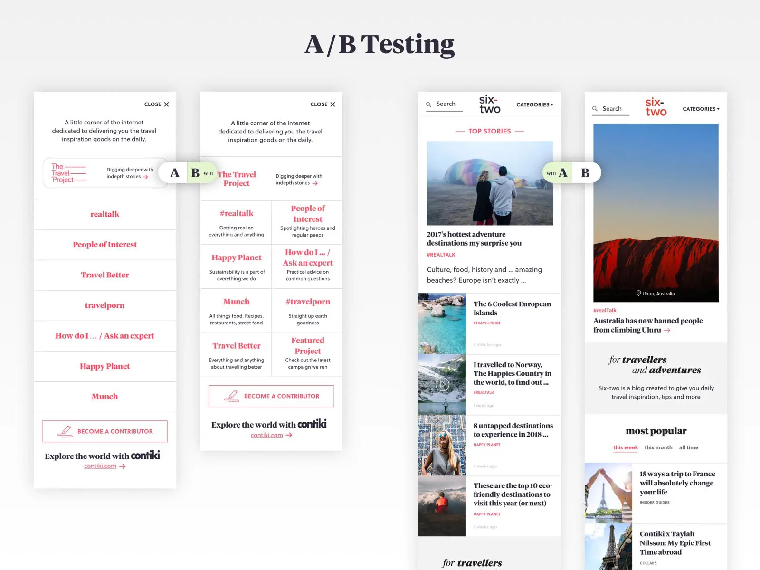Click #REALTALK tag under top story
The width and height of the screenshot is (760, 570).
[x=441, y=255]
